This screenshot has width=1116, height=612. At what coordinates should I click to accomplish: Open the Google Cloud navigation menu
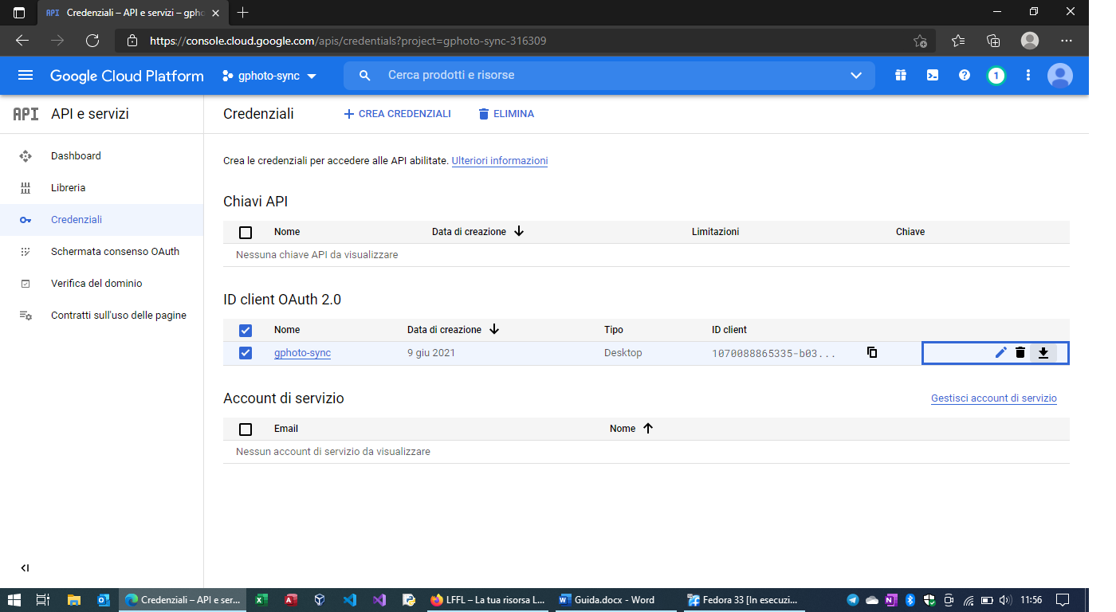point(26,75)
